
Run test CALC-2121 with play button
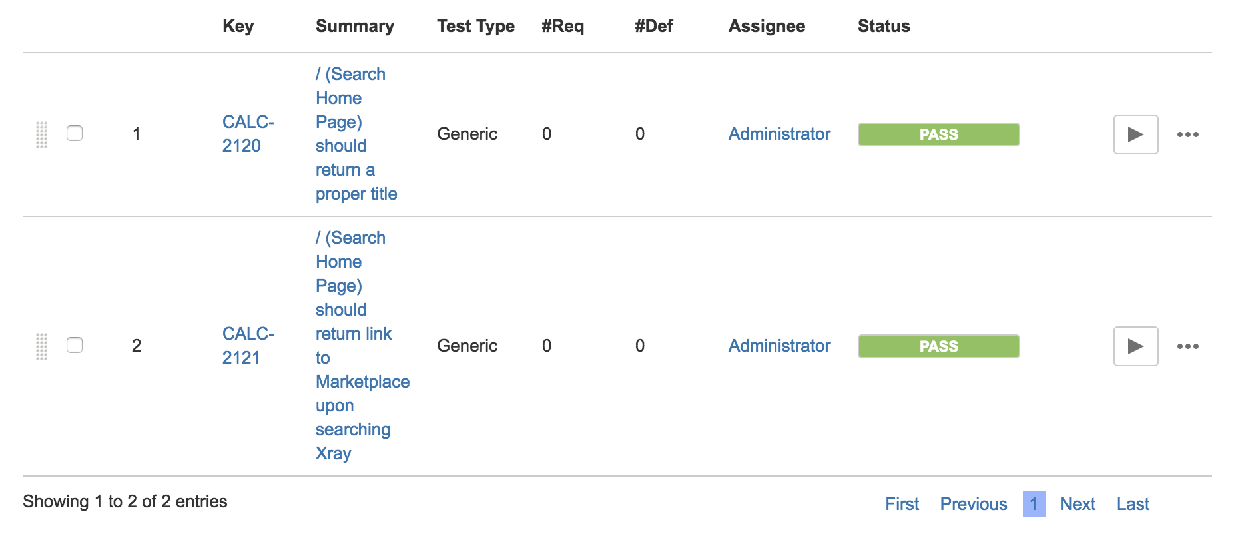1135,346
